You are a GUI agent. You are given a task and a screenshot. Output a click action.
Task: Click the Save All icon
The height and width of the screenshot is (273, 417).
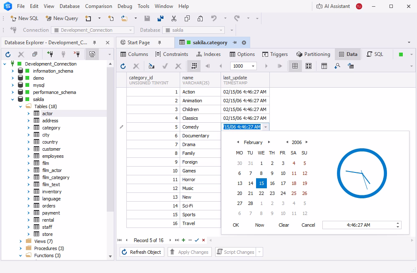161,18
